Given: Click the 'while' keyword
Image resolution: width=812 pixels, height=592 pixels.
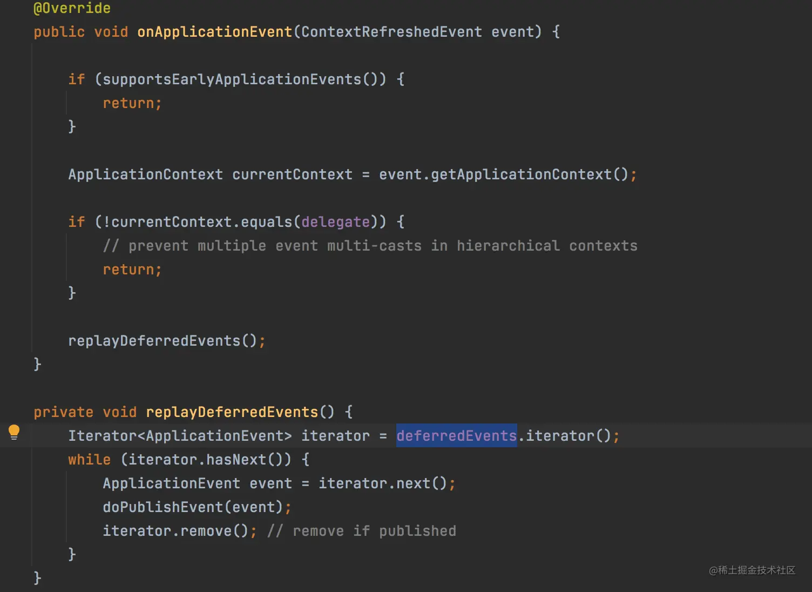Looking at the screenshot, I should [89, 460].
